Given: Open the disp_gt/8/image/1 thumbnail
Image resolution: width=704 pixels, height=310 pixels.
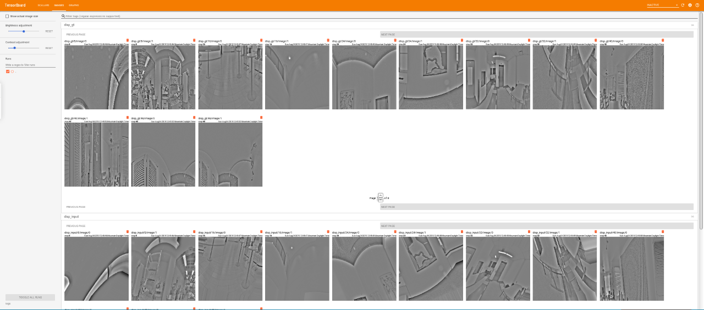Looking at the screenshot, I should point(163,77).
